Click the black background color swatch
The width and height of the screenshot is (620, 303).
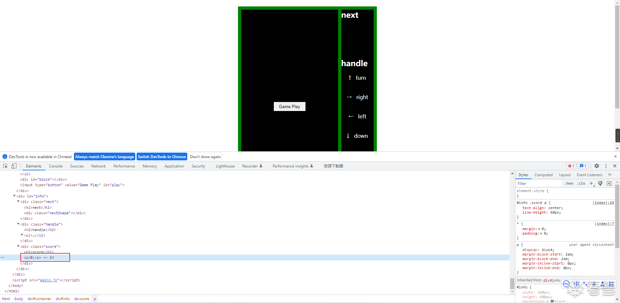(552, 301)
